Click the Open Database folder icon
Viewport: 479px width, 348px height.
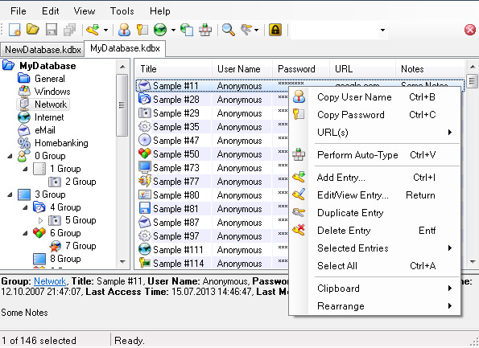[x=33, y=30]
